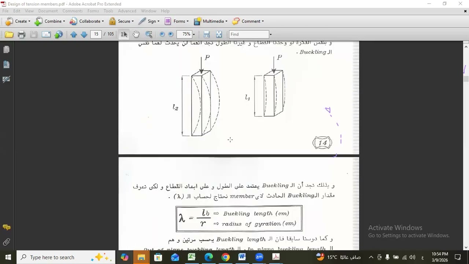Click the Windows Start button
The height and width of the screenshot is (264, 469).
point(8,257)
